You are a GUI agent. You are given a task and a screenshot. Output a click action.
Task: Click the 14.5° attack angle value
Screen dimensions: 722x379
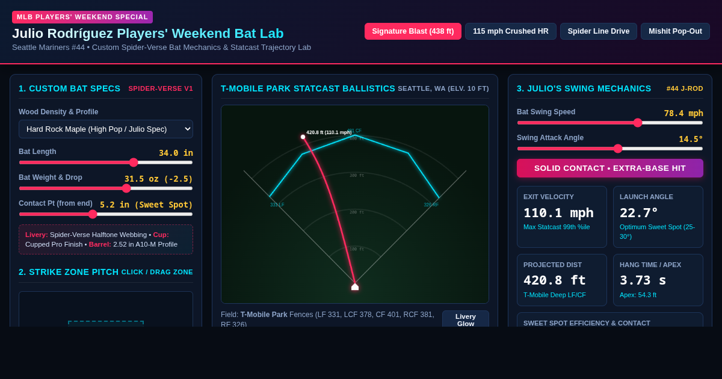tap(691, 139)
